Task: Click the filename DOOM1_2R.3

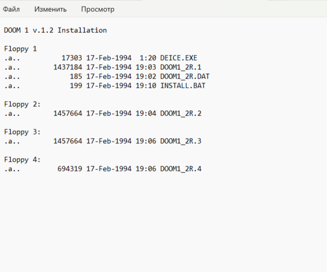Action: click(x=181, y=141)
